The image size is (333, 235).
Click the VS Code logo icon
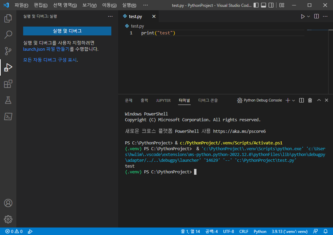coord(6,5)
